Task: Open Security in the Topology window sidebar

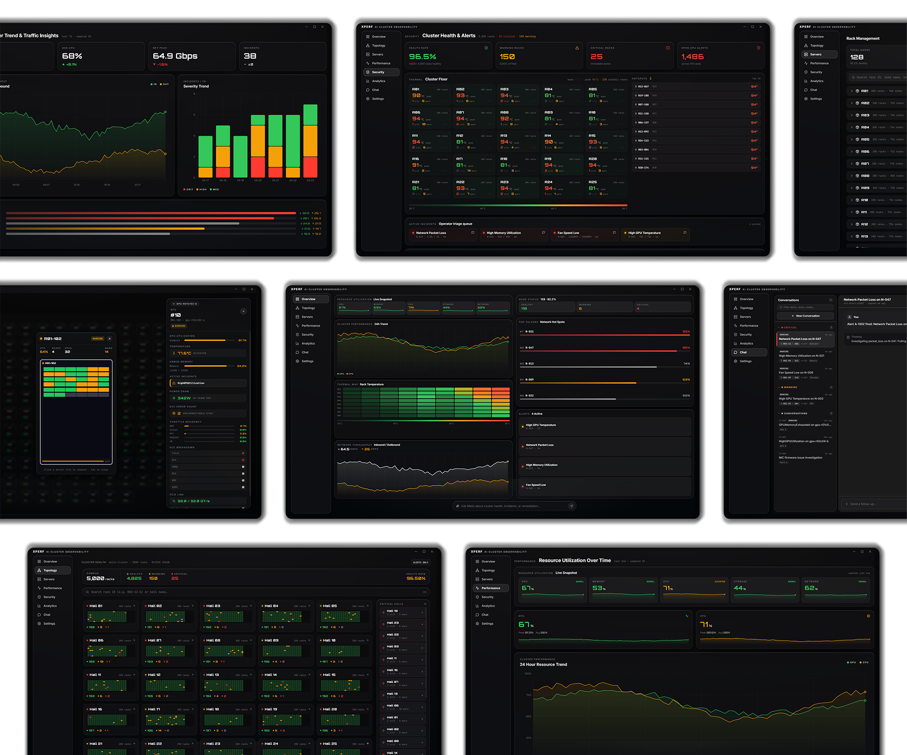Action: tap(53, 597)
